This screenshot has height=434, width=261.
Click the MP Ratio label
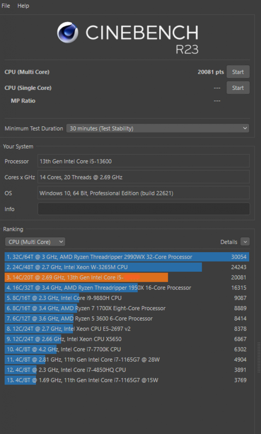pyautogui.click(x=23, y=101)
